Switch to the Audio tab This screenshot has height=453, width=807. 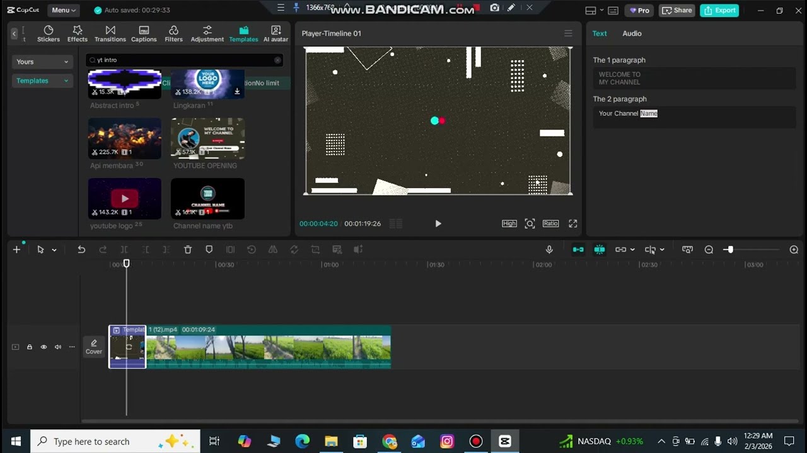(x=632, y=33)
